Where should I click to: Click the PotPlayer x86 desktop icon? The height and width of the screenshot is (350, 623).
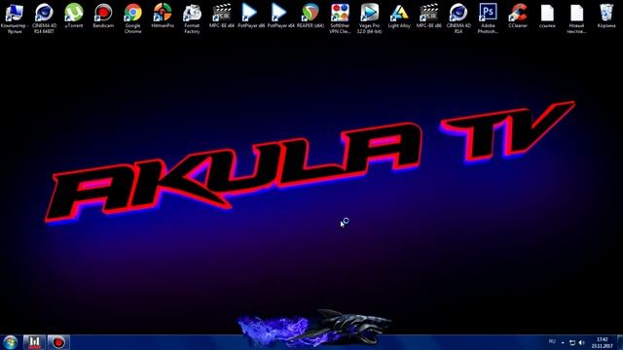251,16
